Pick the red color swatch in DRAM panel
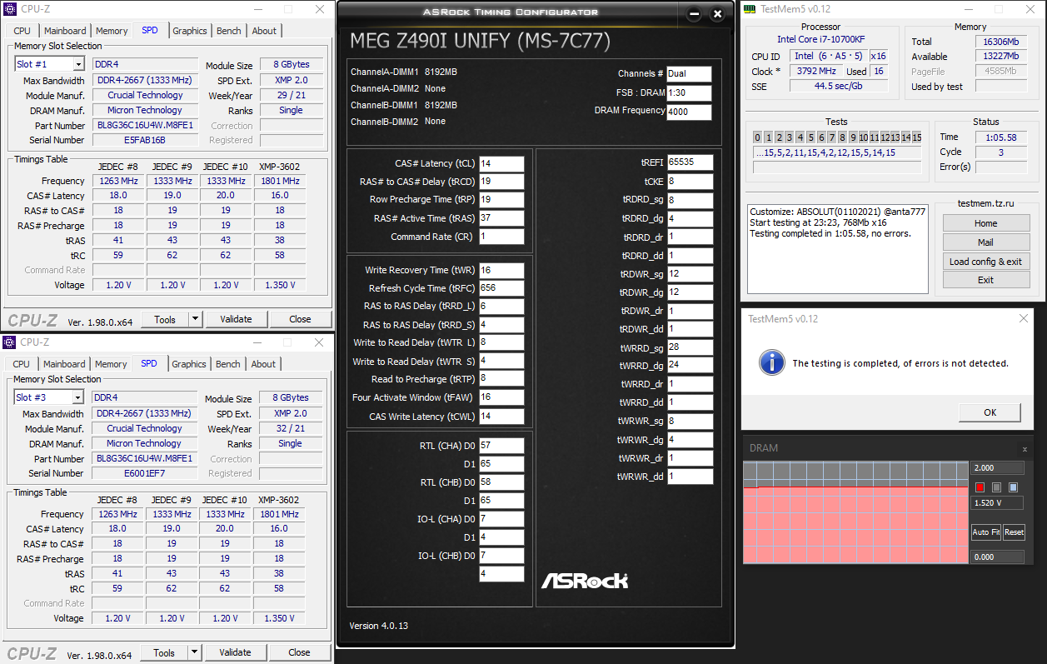This screenshot has height=664, width=1047. click(980, 487)
